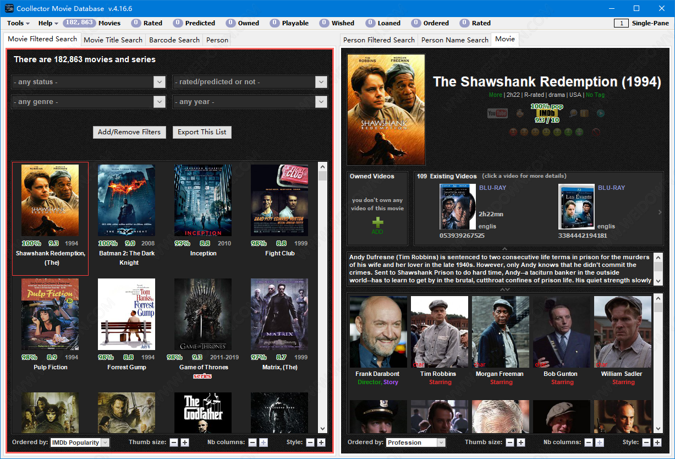Click the Add/Remove Filters button

click(129, 132)
